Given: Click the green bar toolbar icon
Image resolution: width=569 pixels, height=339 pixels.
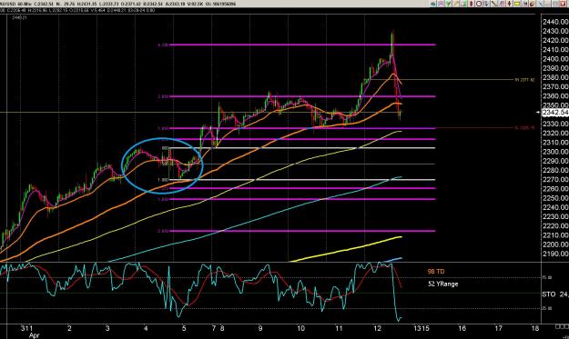Looking at the screenshot, I should 463,4.
